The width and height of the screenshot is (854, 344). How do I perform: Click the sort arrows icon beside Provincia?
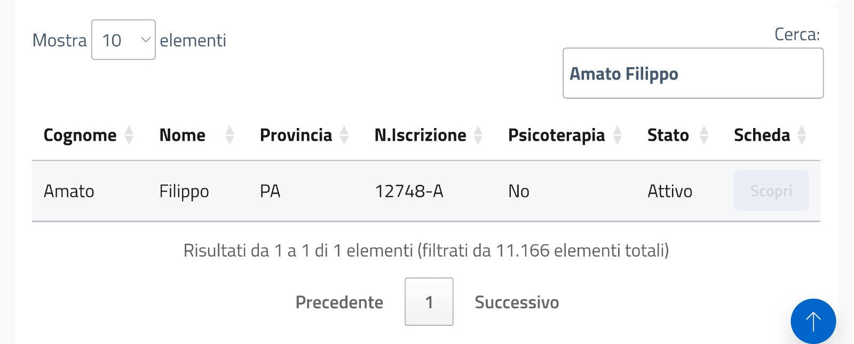coord(344,135)
